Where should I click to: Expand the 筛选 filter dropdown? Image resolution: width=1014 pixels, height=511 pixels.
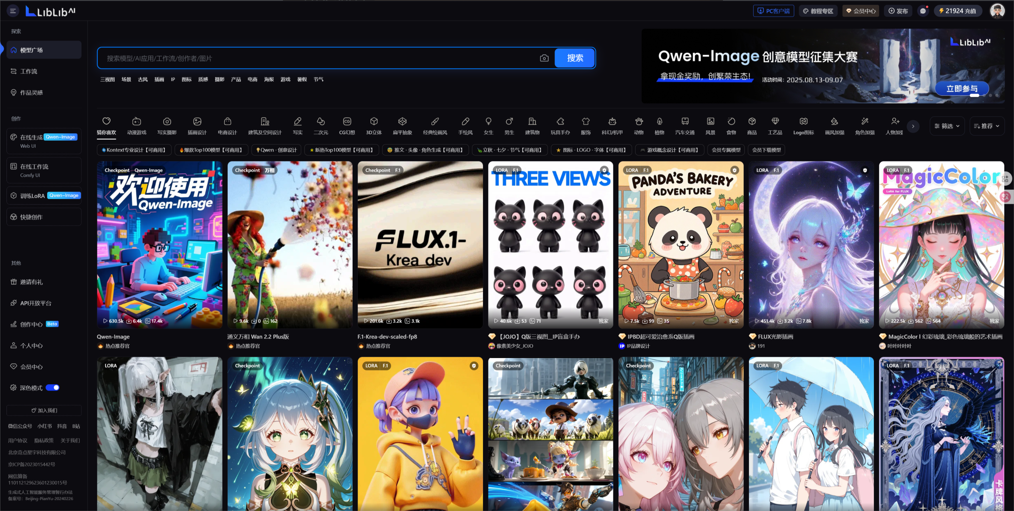[947, 126]
